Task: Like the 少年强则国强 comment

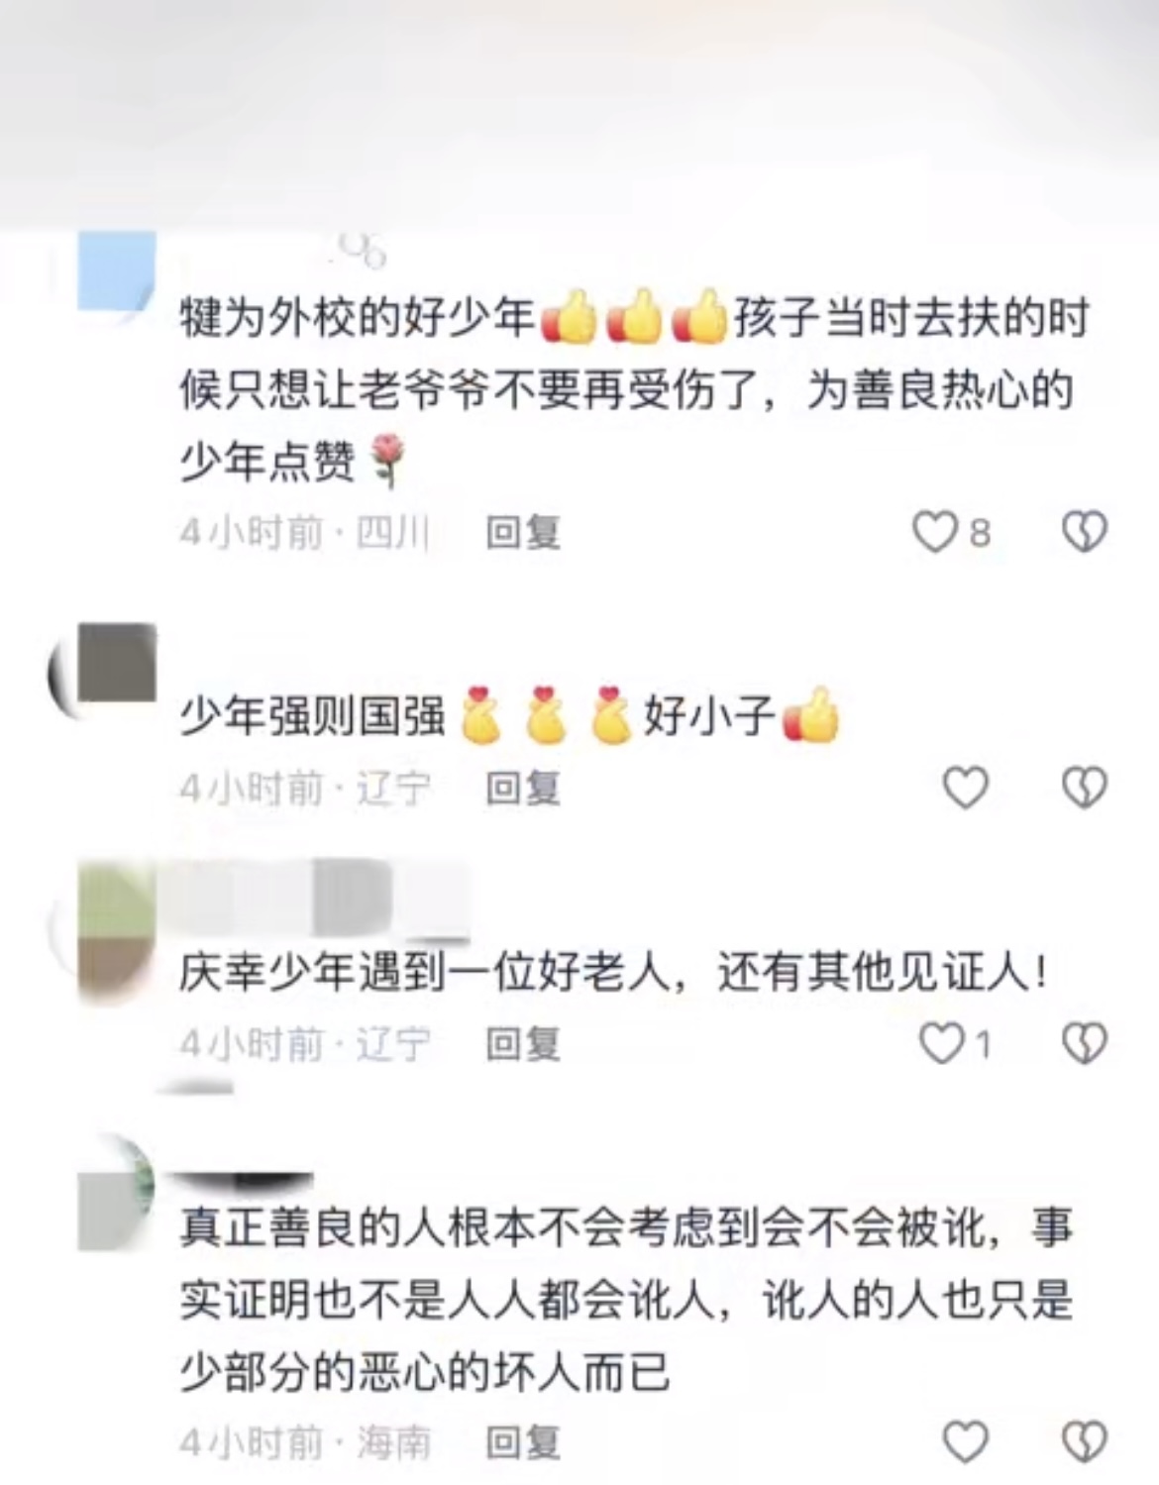Action: click(x=965, y=789)
